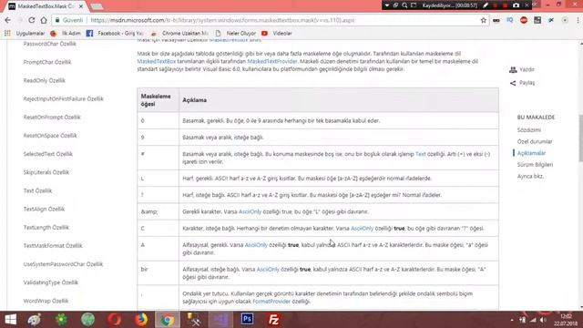The image size is (583, 328).
Task: Open Photoshop from taskbar
Action: click(x=247, y=320)
